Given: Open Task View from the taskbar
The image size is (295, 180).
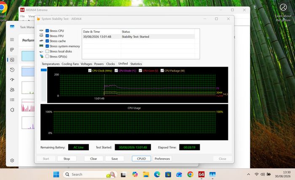Looking at the screenshot, I should 123,175.
